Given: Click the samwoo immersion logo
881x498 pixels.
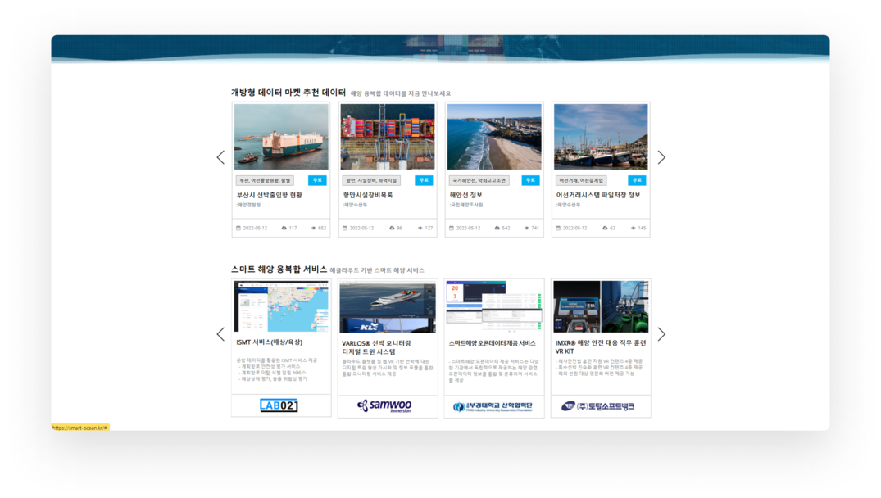Looking at the screenshot, I should click(385, 405).
